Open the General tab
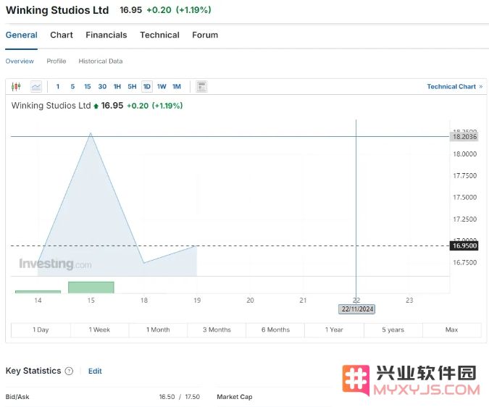 [22, 35]
